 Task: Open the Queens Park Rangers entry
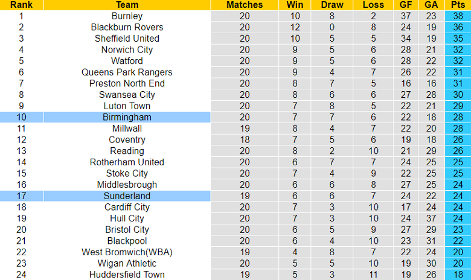click(x=127, y=72)
